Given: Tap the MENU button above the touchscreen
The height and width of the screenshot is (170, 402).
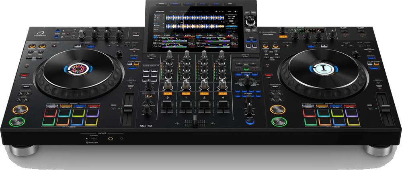Looking at the screenshot, I should 230,4.
